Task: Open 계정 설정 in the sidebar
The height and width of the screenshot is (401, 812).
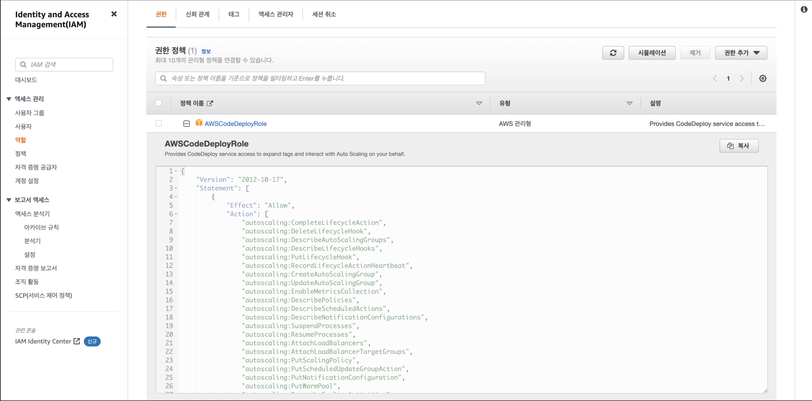Action: [27, 181]
